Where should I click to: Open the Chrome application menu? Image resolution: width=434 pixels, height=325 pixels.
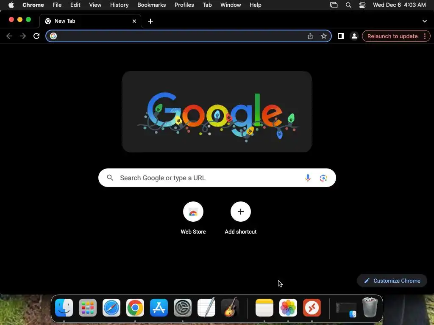point(33,5)
